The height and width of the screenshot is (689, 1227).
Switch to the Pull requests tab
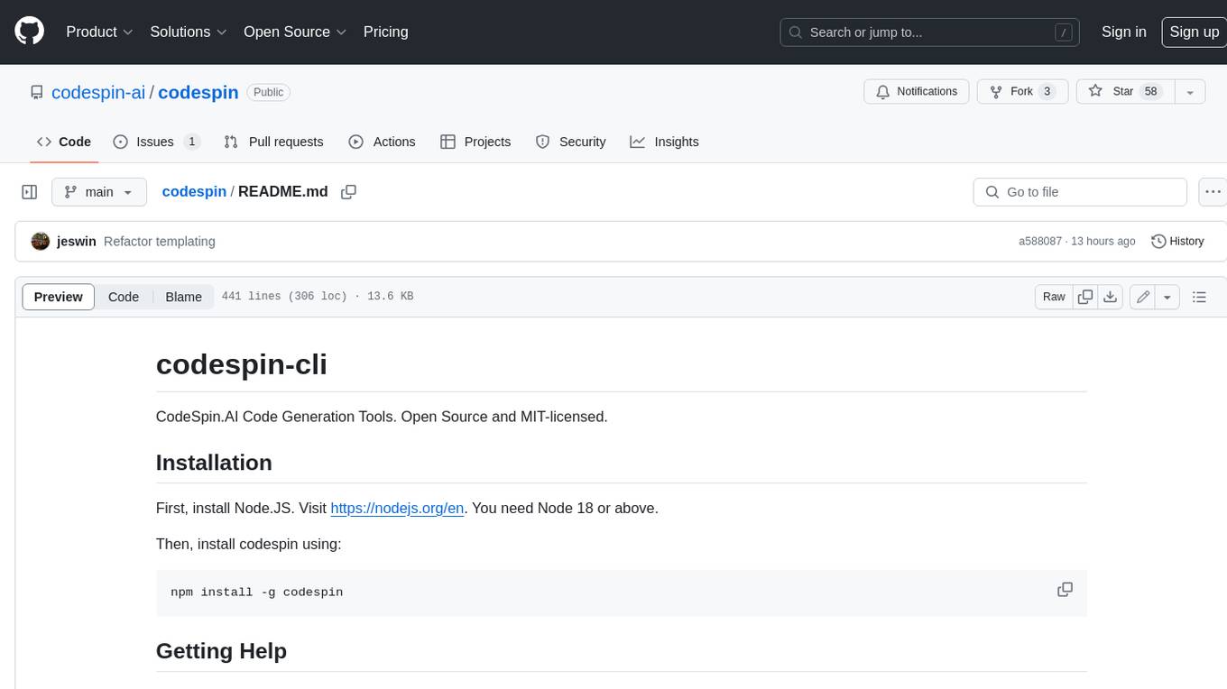click(x=273, y=142)
